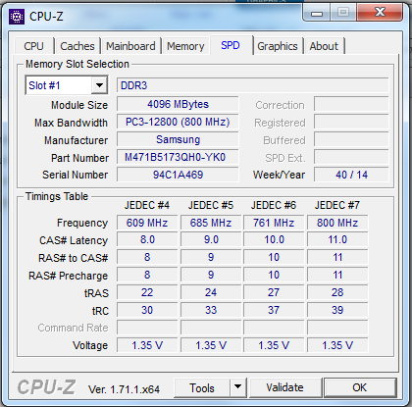Close the CPU-Z window
The height and width of the screenshot is (407, 412).
(380, 13)
